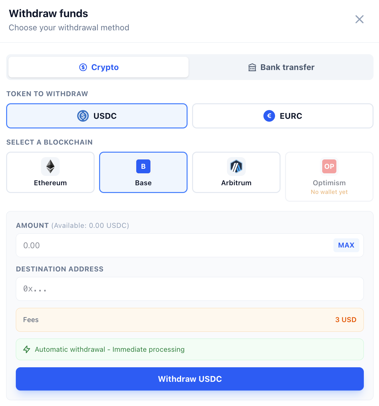The width and height of the screenshot is (379, 406).
Task: Click the Arbitrum logo icon
Action: [x=236, y=167]
